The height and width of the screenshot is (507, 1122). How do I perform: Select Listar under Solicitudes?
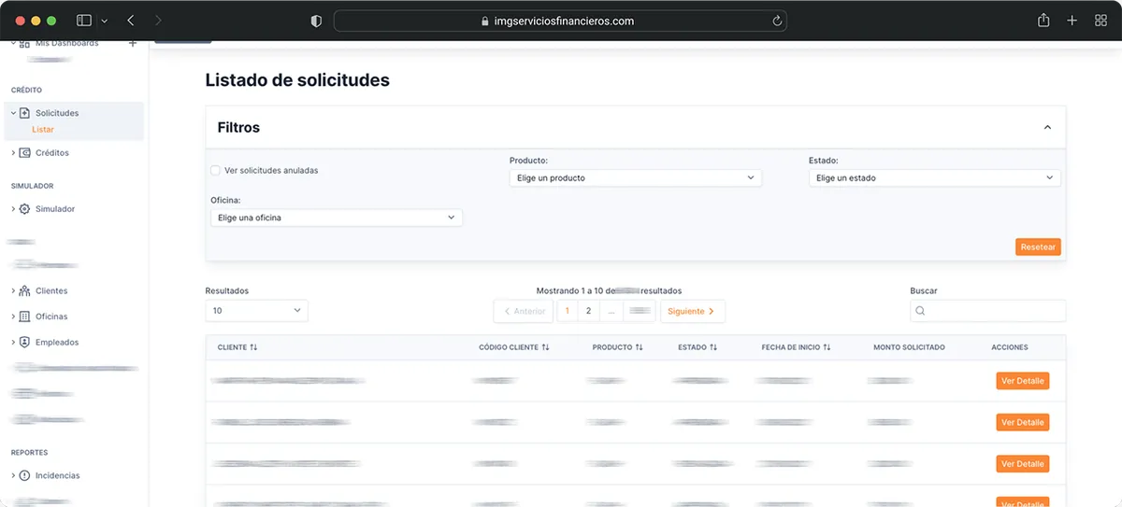tap(43, 130)
